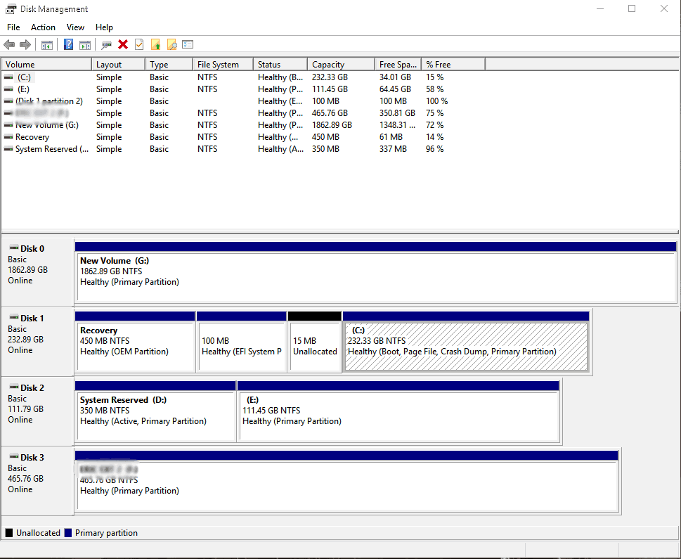
Task: Open the View menu
Action: 75,27
